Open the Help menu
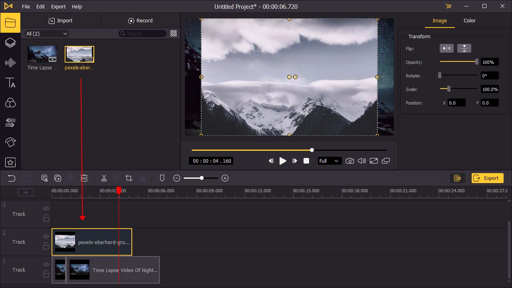The width and height of the screenshot is (512, 288). click(x=77, y=6)
